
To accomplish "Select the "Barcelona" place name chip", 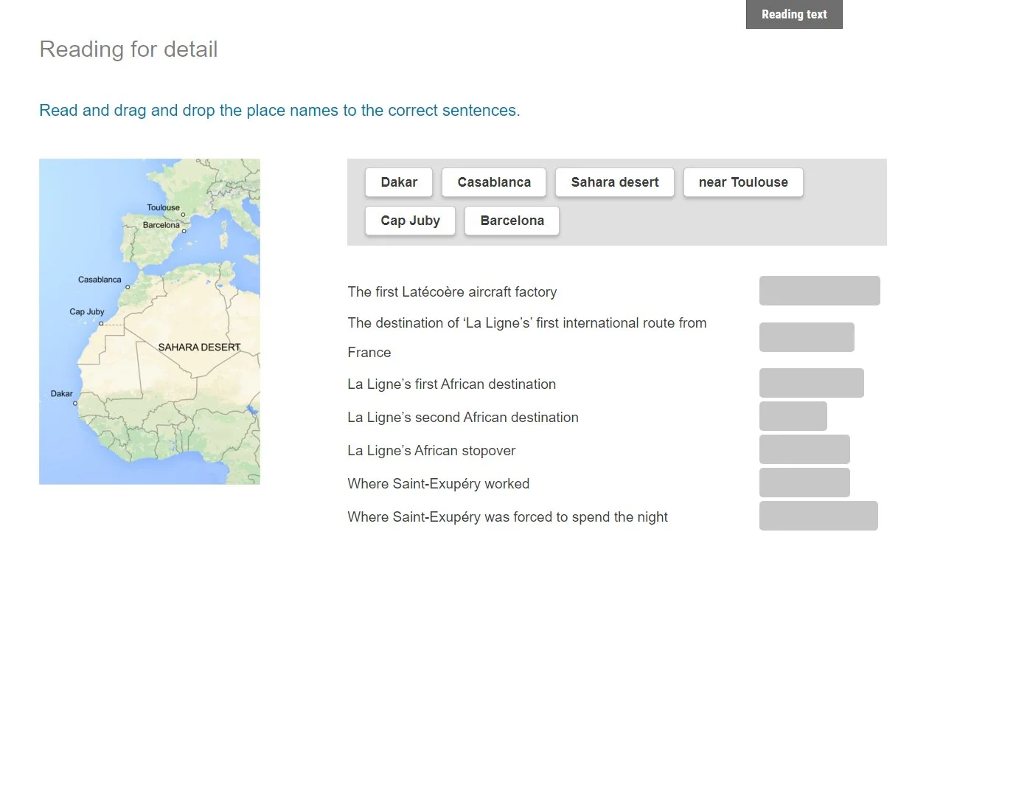I will click(x=512, y=221).
